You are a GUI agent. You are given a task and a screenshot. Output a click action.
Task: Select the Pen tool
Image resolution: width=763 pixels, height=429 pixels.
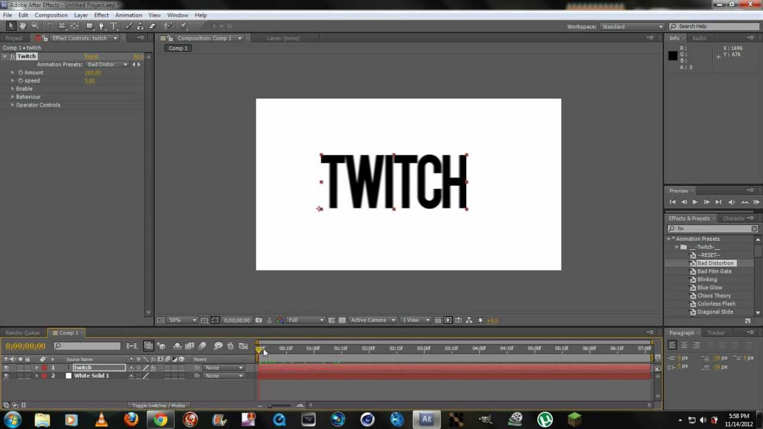101,26
